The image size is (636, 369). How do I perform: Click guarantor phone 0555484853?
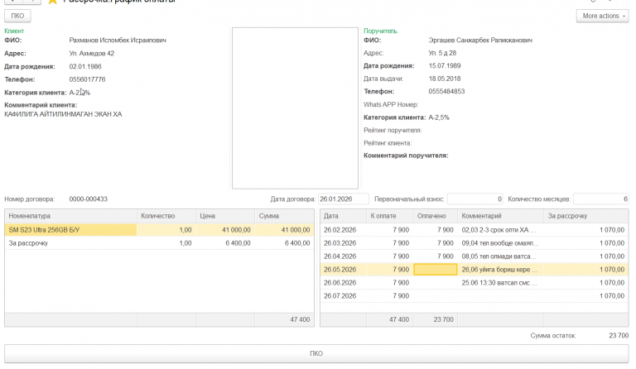(x=446, y=92)
